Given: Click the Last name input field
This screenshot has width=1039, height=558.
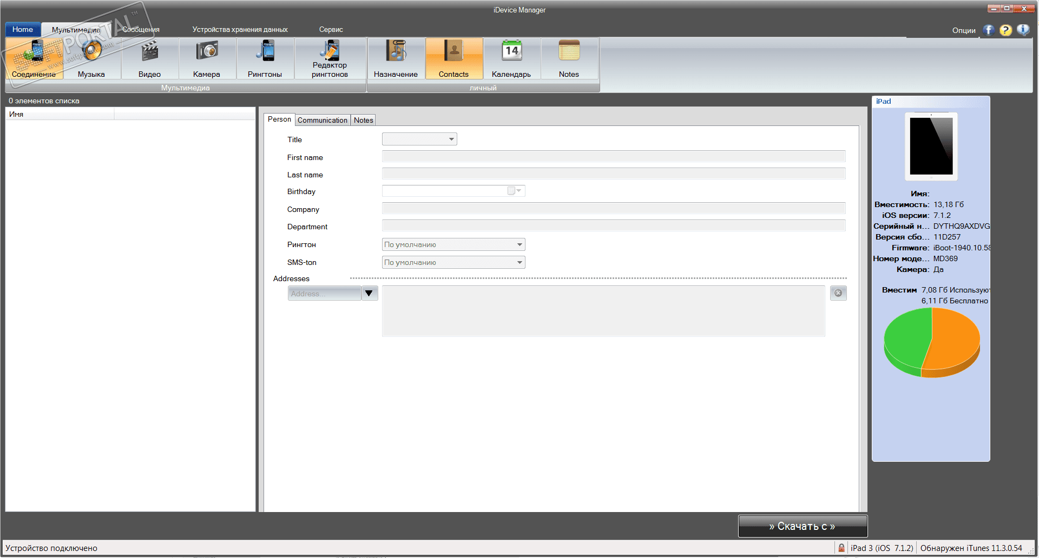Looking at the screenshot, I should coord(614,174).
